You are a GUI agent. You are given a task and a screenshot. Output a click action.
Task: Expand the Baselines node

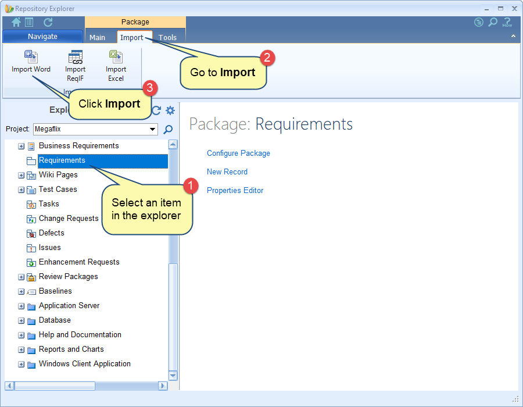click(21, 291)
